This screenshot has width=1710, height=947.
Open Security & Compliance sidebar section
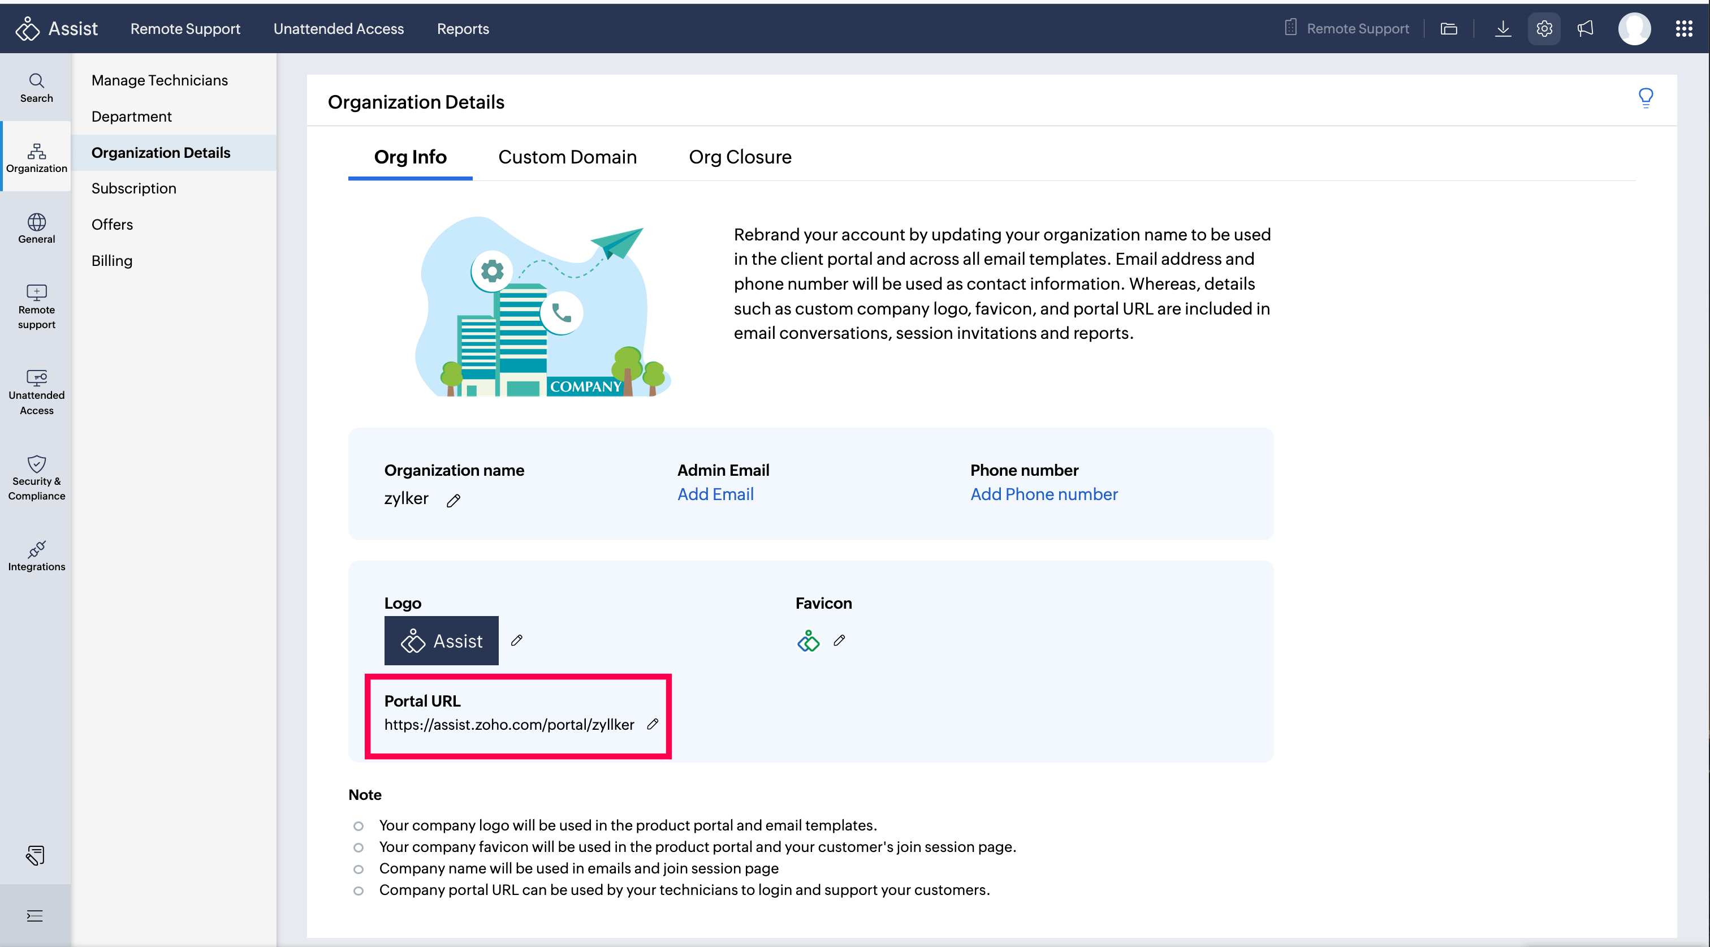tap(37, 477)
